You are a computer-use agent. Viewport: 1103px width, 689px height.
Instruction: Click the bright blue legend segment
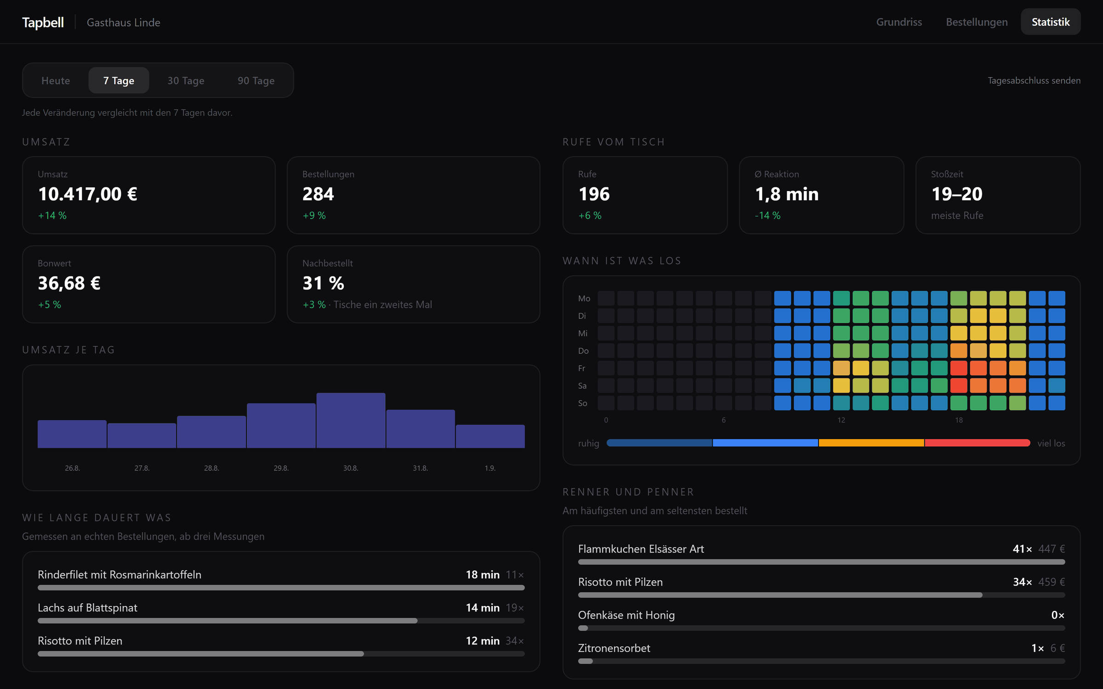pyautogui.click(x=765, y=443)
